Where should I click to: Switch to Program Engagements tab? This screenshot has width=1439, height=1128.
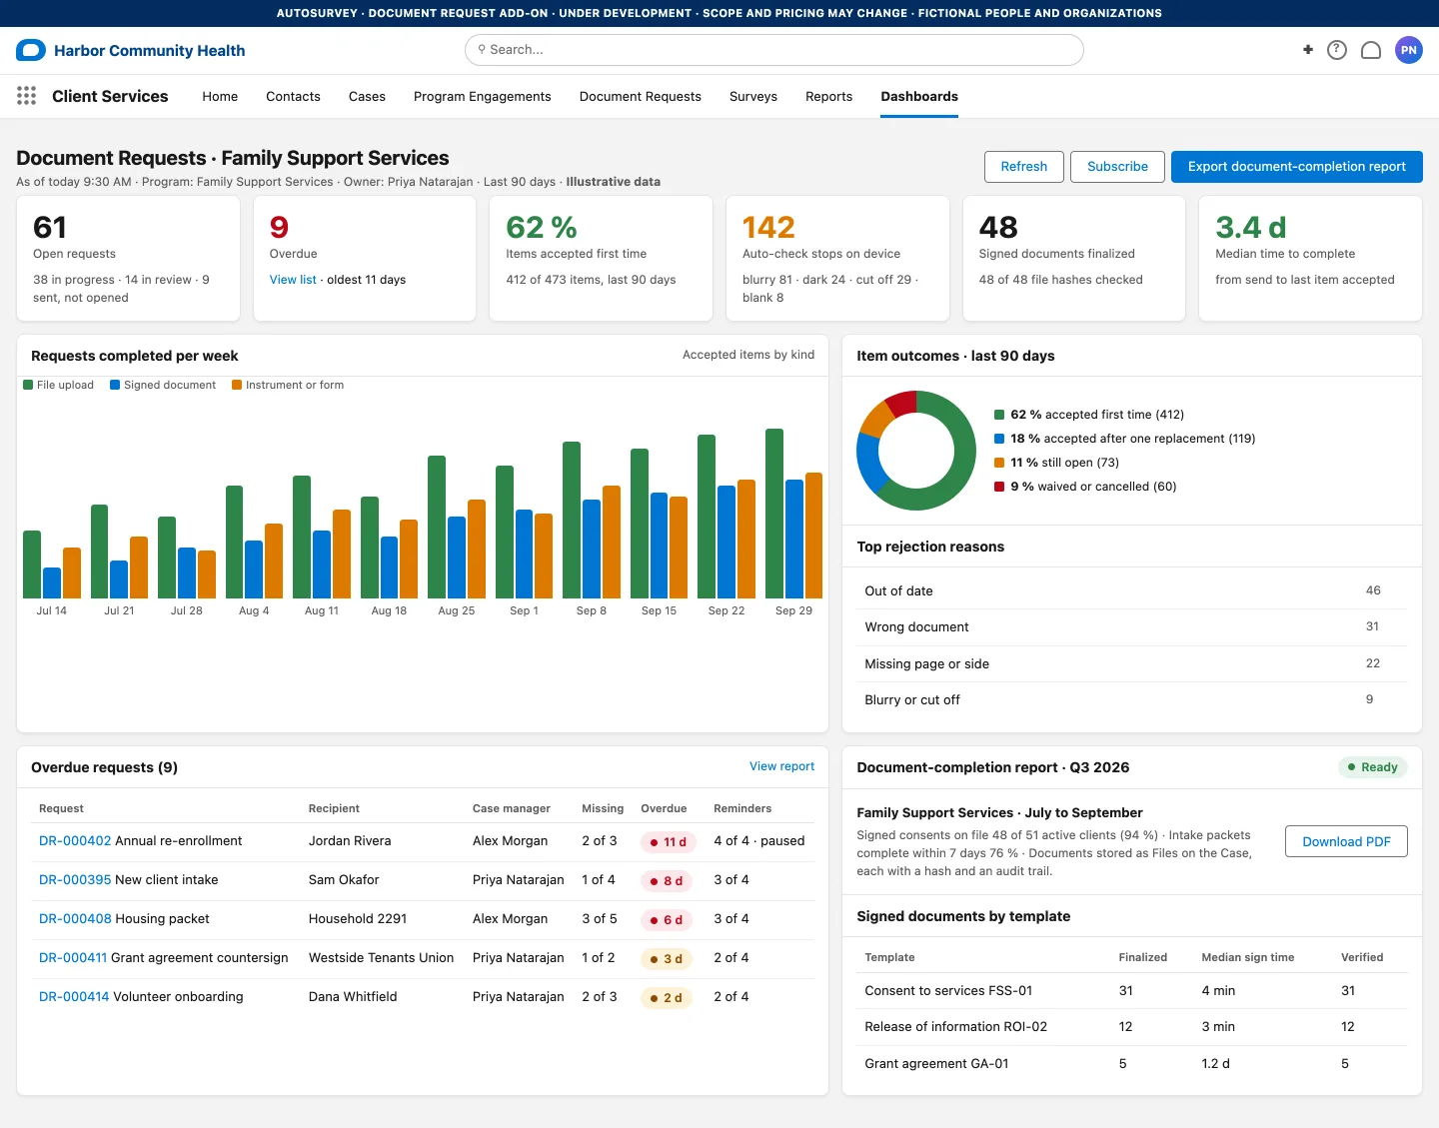pos(483,97)
